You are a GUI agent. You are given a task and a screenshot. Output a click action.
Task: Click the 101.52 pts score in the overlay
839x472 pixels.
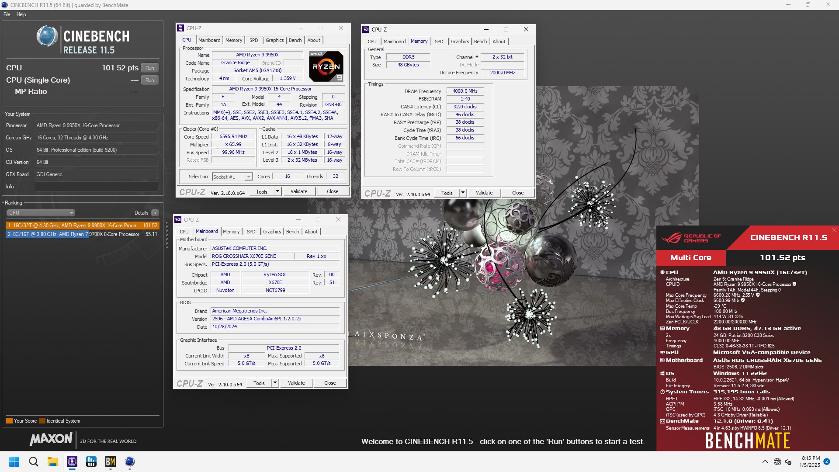782,258
